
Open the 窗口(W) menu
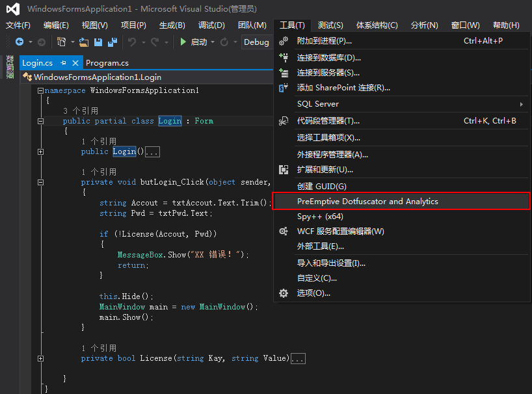[x=466, y=25]
